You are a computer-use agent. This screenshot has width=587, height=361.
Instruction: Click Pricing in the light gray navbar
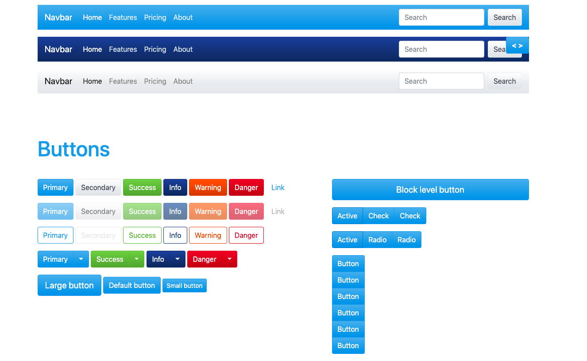click(x=155, y=81)
